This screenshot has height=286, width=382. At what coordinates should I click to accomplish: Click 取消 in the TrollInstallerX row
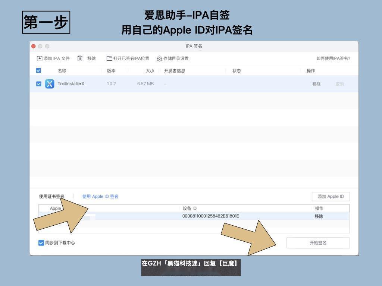(339, 84)
